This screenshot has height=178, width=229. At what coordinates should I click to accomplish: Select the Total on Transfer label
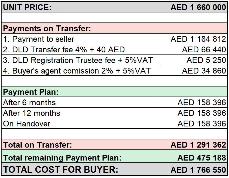coord(38,145)
